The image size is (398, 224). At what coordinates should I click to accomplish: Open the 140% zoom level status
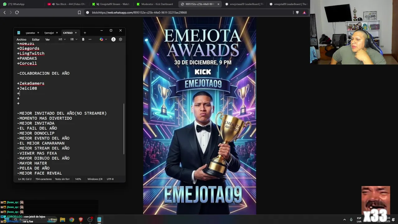point(78,179)
